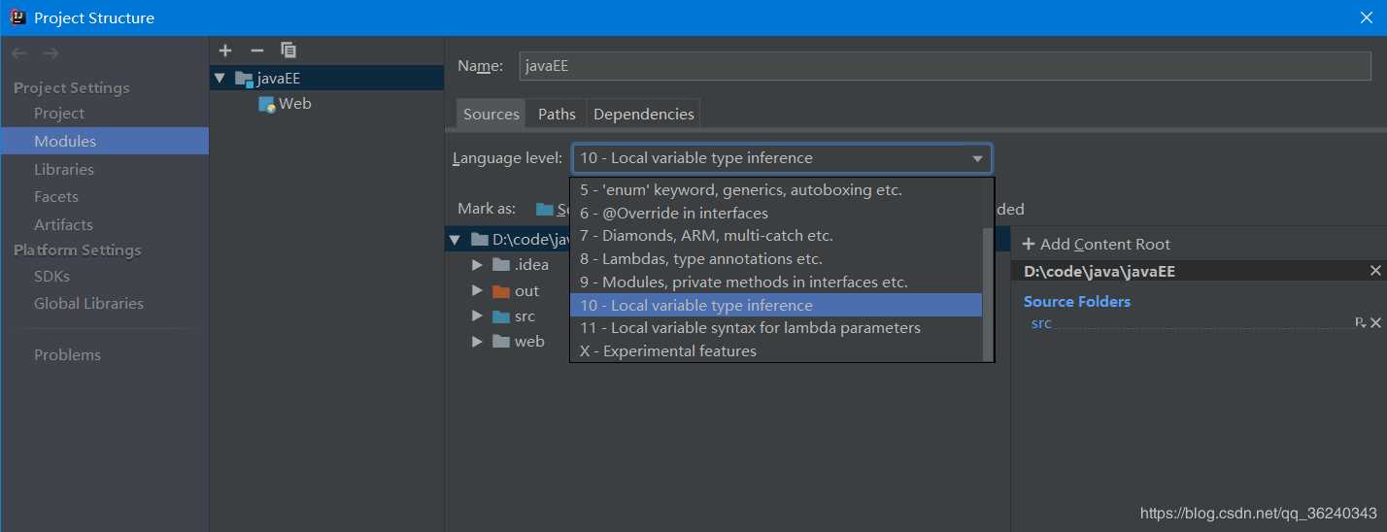Select 10 - Local variable type inference option
Screen dimensions: 1387x532
pyautogui.click(x=776, y=305)
